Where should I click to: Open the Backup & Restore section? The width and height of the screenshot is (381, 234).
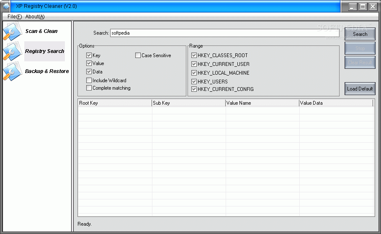point(47,71)
